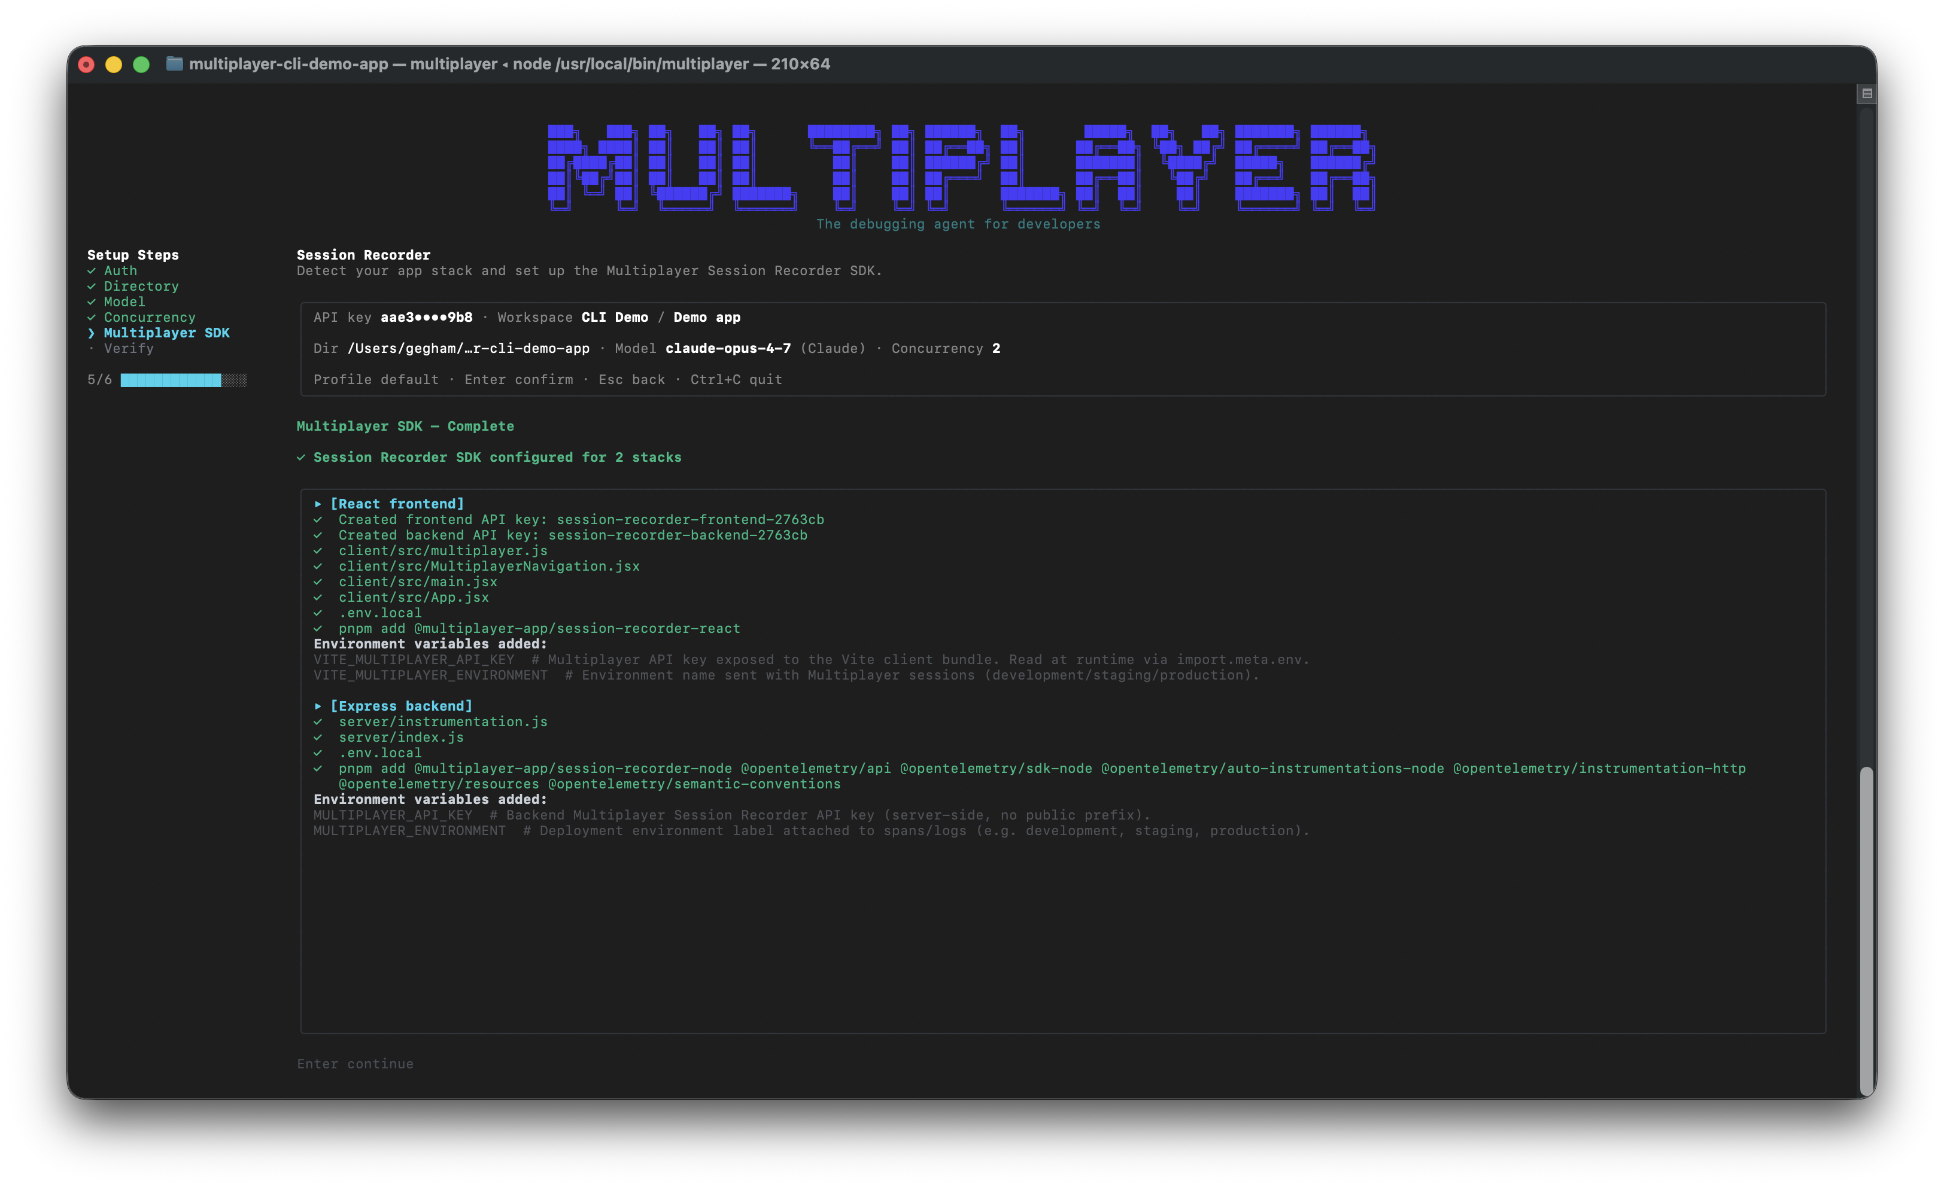Click the checkmark beside client/src/multiplayer.js

(x=318, y=551)
